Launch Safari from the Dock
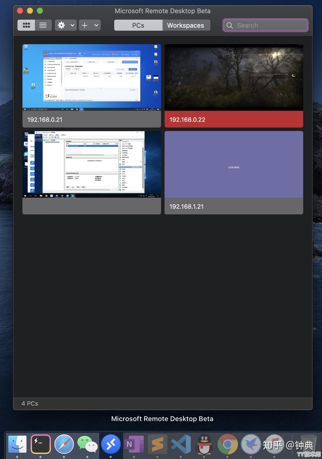 (64, 444)
